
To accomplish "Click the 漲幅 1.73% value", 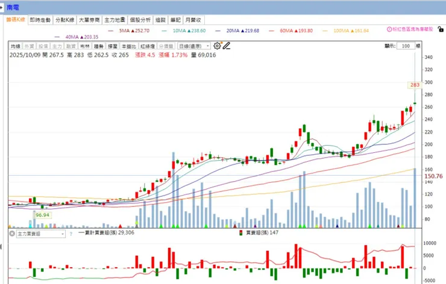I will (173, 55).
